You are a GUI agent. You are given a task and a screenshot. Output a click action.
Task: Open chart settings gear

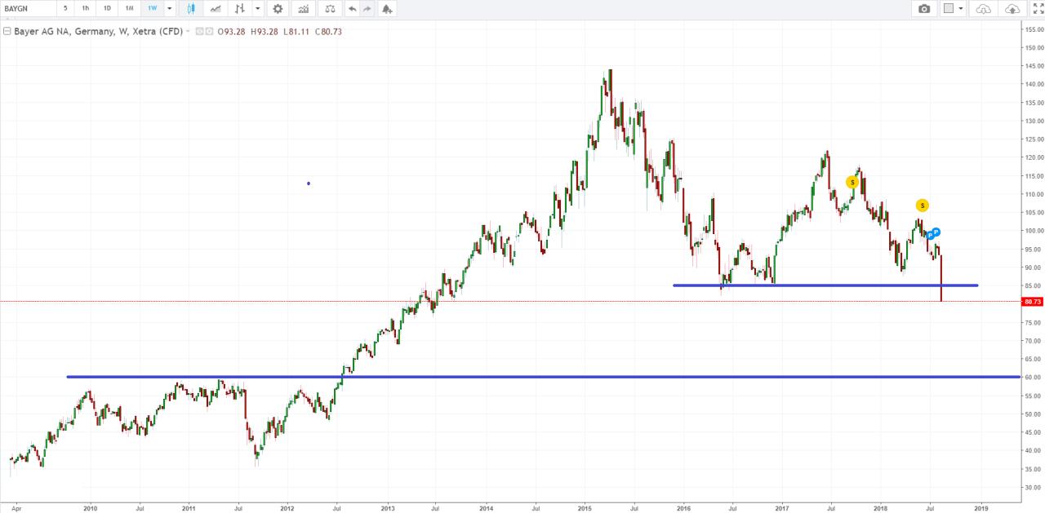[278, 9]
